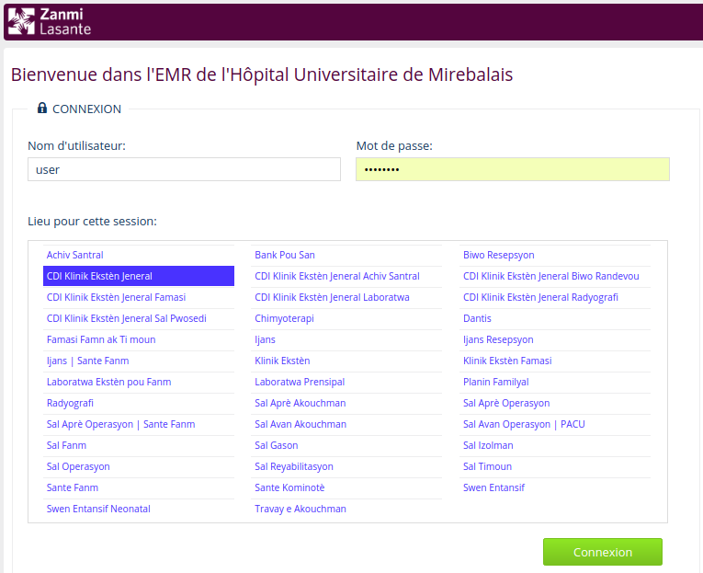
Task: Pick Sal Gason location
Action: [x=346, y=445]
